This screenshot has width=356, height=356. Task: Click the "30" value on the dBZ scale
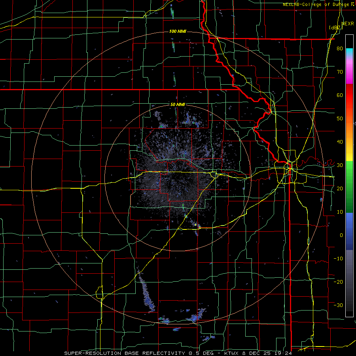coord(340,165)
